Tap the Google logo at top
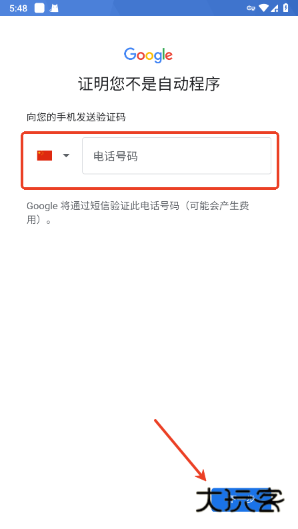This screenshot has width=298, height=529. pyautogui.click(x=149, y=55)
